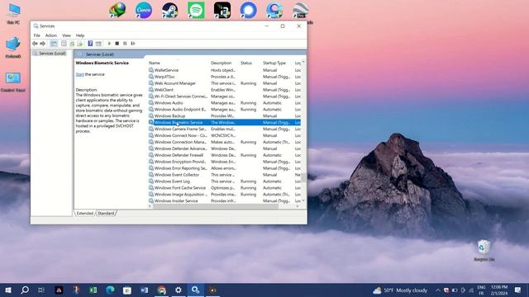Open the Recycle Bin on the desktop

[484, 250]
